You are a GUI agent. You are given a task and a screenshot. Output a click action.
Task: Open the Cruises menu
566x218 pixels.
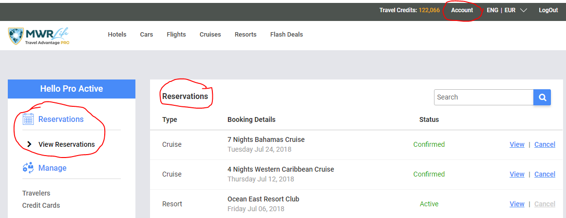click(x=210, y=34)
